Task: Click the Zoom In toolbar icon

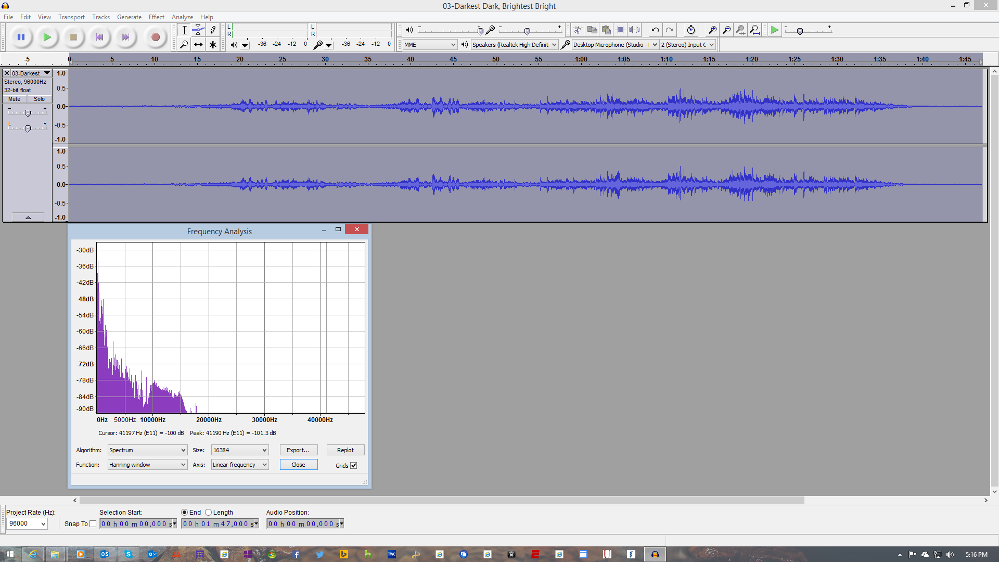Action: coord(712,30)
